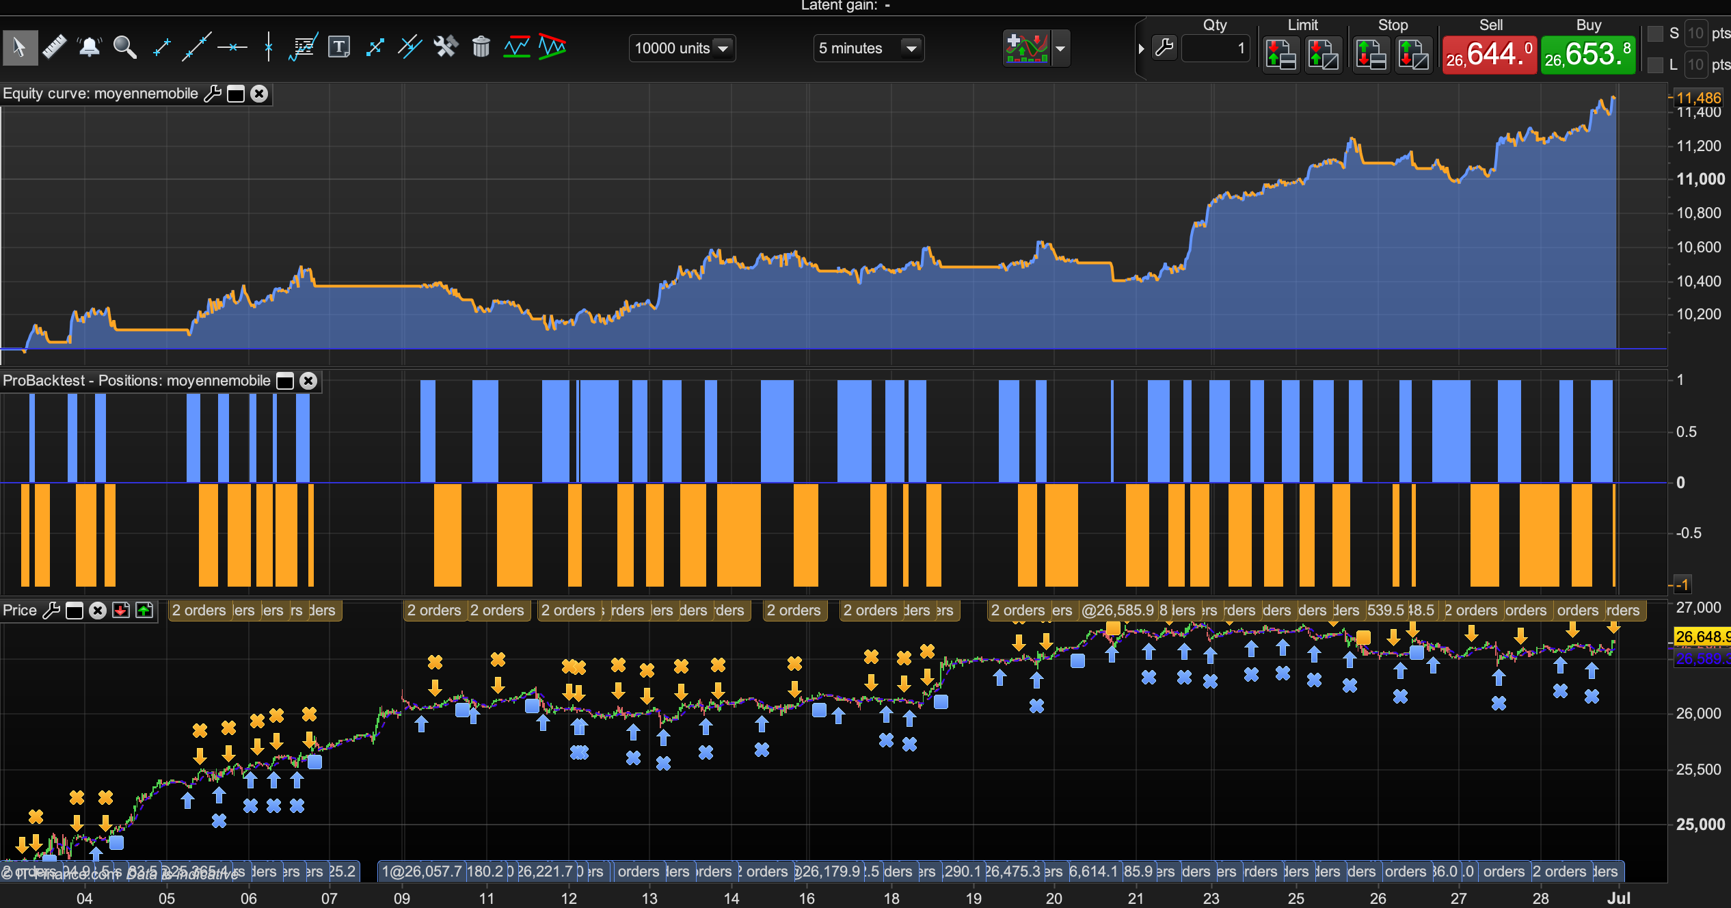Image resolution: width=1731 pixels, height=908 pixels.
Task: Open Equity curve panel wrench settings
Action: (x=213, y=94)
